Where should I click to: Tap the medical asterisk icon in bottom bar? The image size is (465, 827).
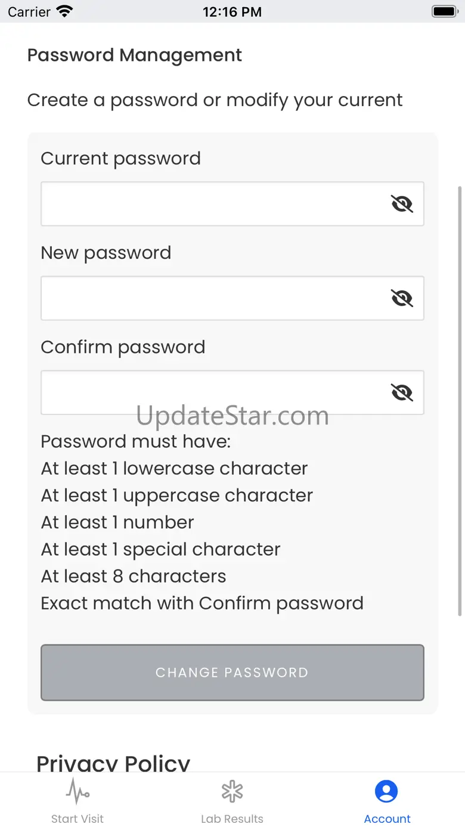click(x=232, y=791)
